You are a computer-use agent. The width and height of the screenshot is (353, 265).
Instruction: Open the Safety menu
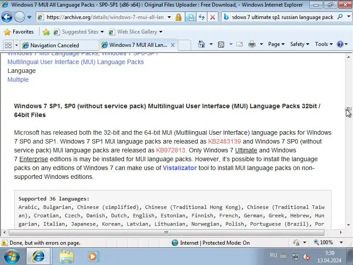click(300, 44)
